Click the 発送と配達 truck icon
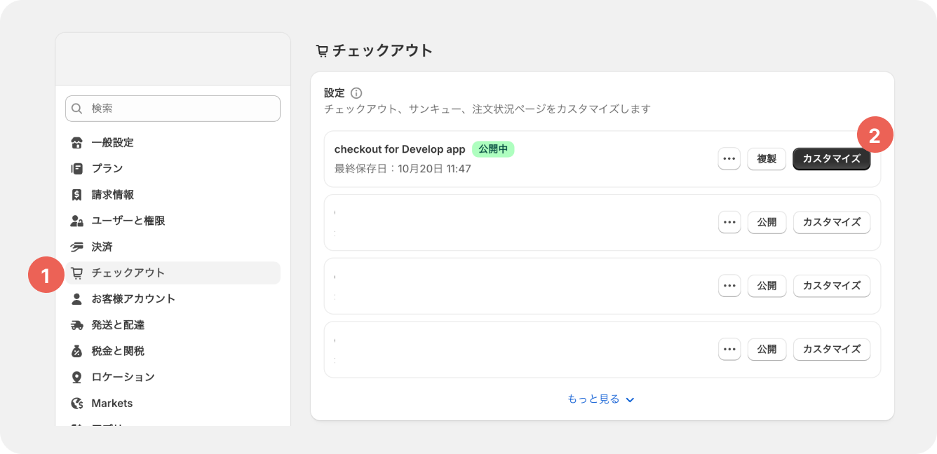Viewport: 937px width, 454px height. [77, 325]
